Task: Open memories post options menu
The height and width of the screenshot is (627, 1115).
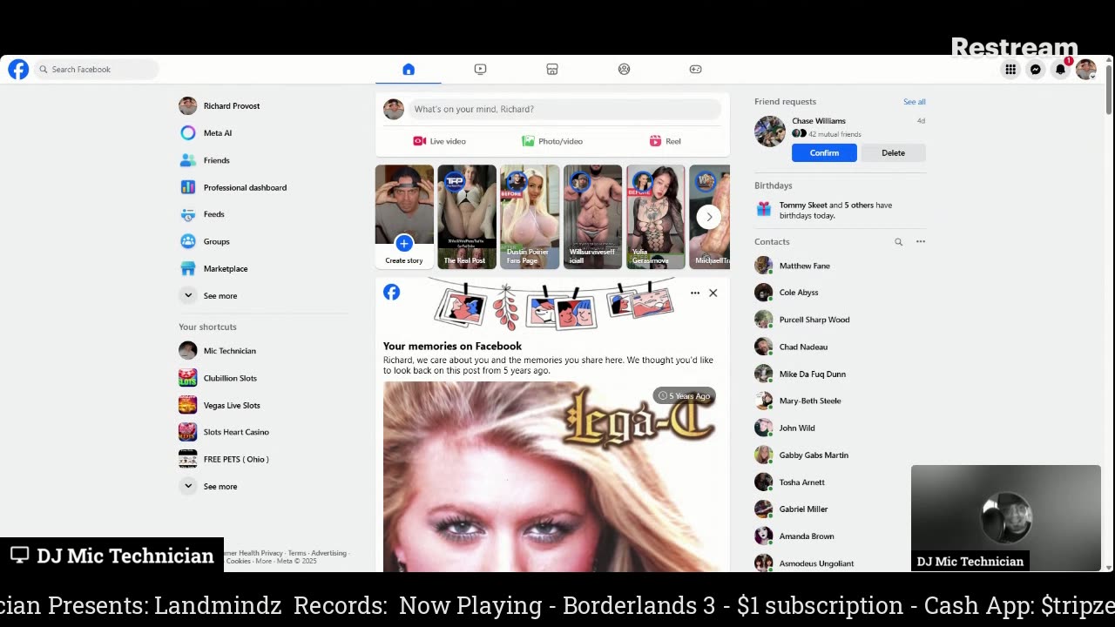Action: coord(695,293)
